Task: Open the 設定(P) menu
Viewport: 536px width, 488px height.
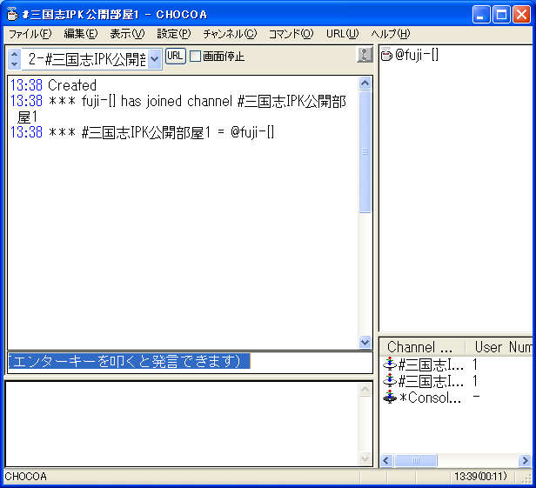Action: pos(173,34)
